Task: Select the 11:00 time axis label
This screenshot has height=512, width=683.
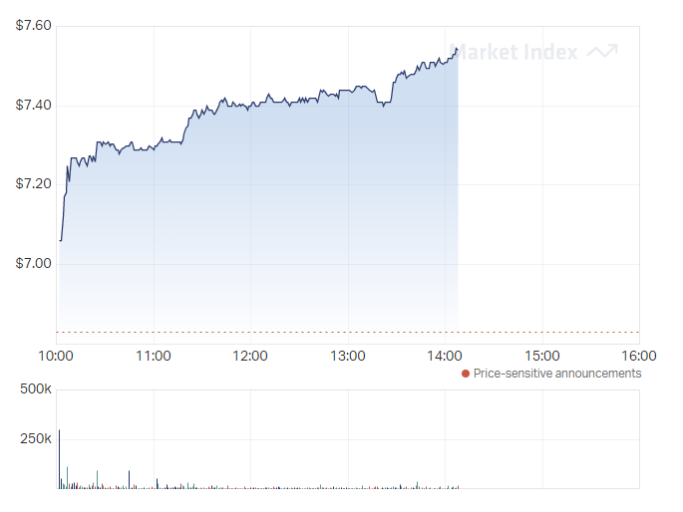Action: (x=154, y=356)
